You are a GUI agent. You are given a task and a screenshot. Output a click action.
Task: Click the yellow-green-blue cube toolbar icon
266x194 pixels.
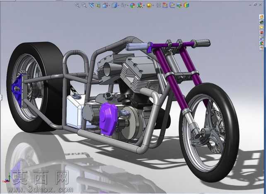(x=186, y=5)
